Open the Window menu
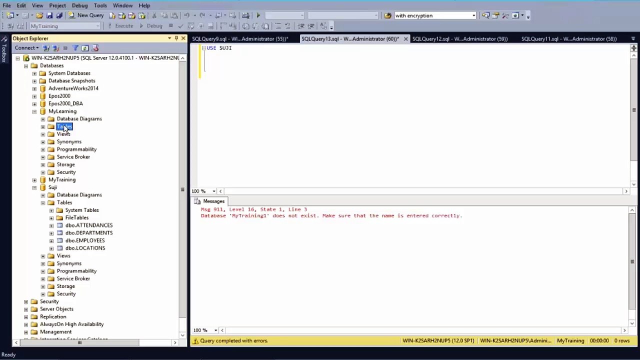This screenshot has width=640, height=360. click(x=122, y=5)
